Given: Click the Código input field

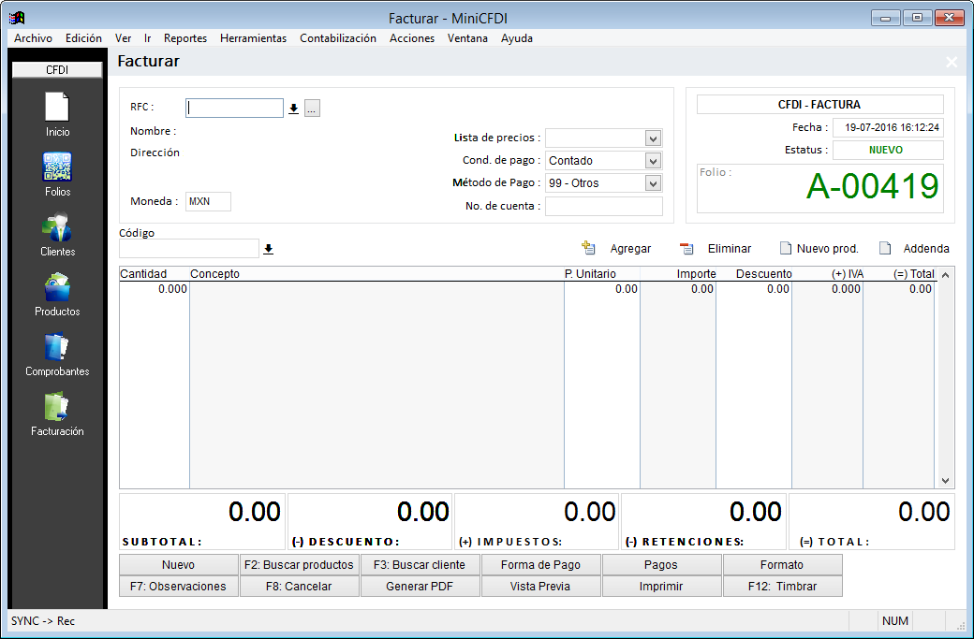Looking at the screenshot, I should [189, 248].
